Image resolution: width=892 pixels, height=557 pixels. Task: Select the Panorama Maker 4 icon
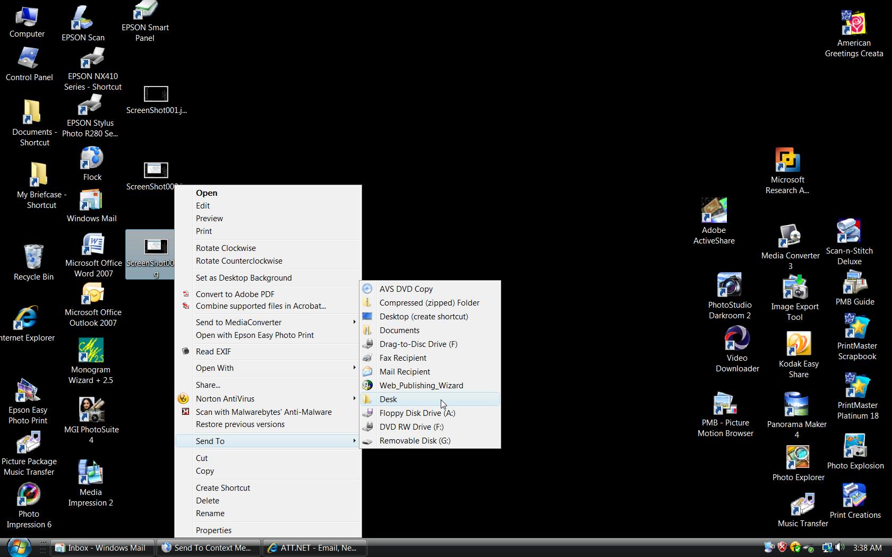point(796,415)
